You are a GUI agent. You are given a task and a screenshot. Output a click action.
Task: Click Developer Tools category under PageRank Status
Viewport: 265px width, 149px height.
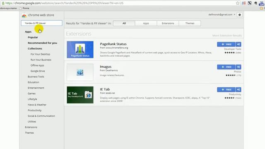(x=233, y=49)
